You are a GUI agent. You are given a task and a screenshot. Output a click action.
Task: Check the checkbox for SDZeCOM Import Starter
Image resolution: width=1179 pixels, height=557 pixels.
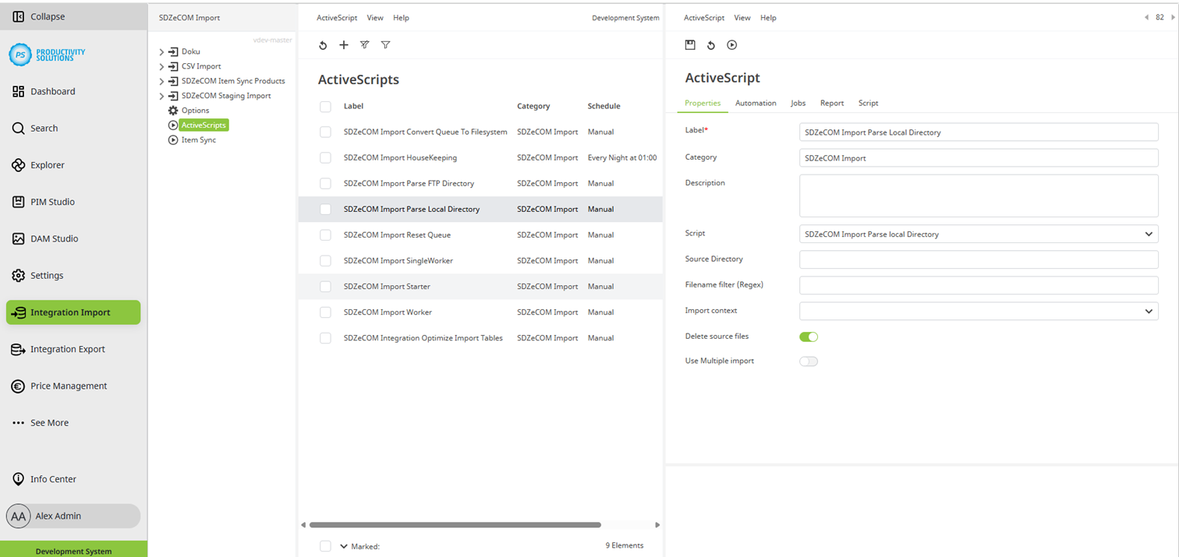325,286
